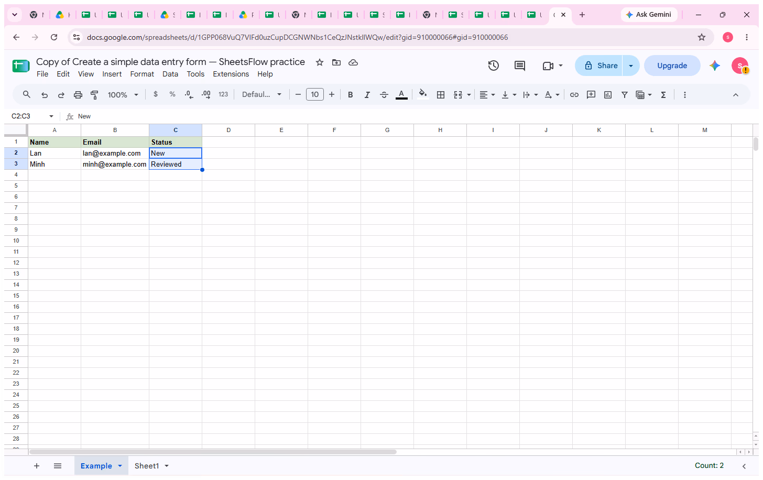Open the Functions sigma icon
The width and height of the screenshot is (763, 480).
[663, 95]
